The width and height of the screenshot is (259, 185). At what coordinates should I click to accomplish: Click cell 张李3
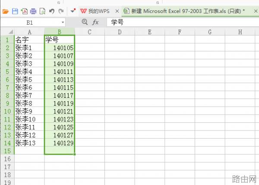coord(29,64)
